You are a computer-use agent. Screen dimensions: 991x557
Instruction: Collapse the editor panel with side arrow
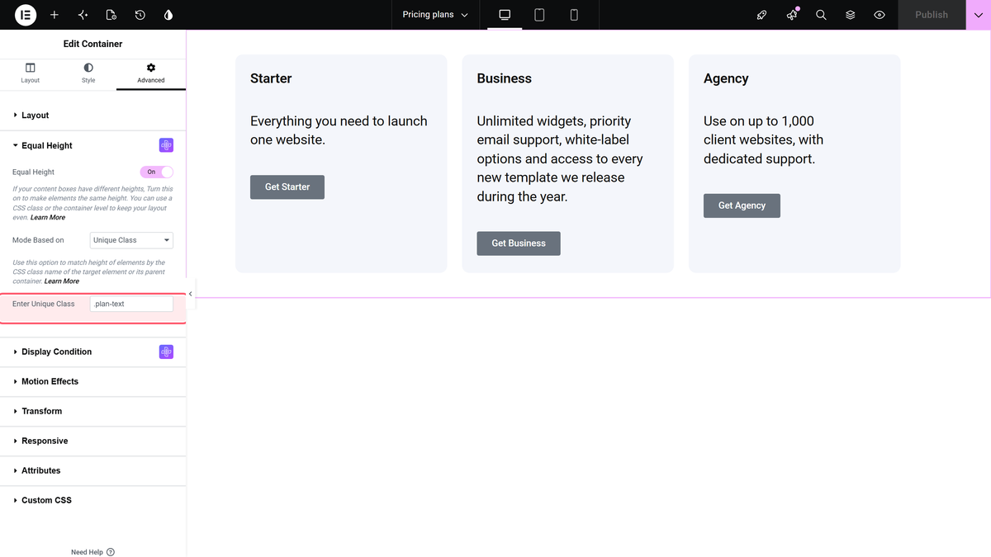(190, 294)
